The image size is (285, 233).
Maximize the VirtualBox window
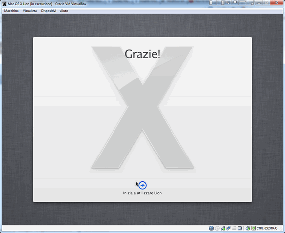coord(266,3)
